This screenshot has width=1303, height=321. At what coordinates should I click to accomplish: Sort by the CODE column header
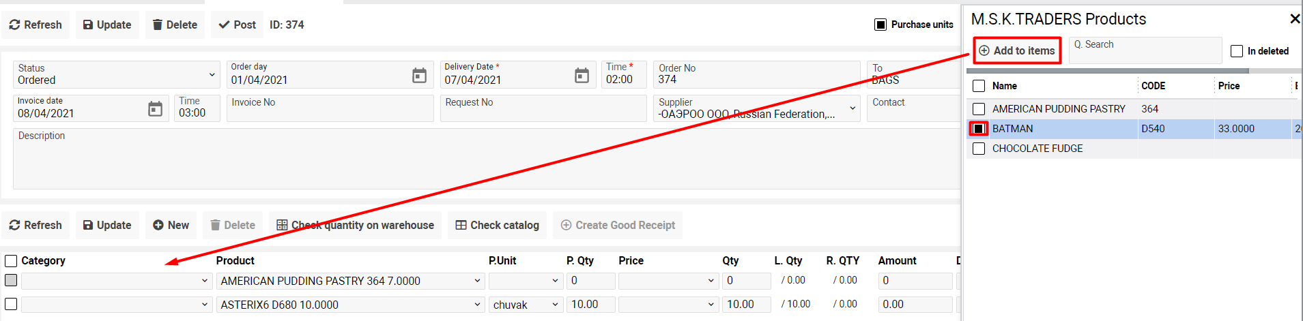[1154, 86]
